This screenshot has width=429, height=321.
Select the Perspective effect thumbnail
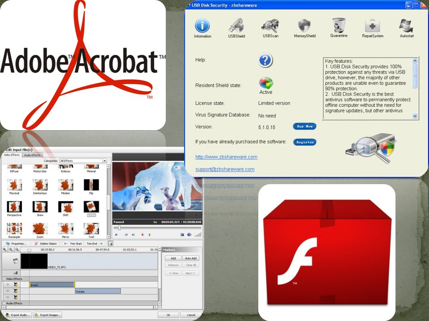[14, 206]
